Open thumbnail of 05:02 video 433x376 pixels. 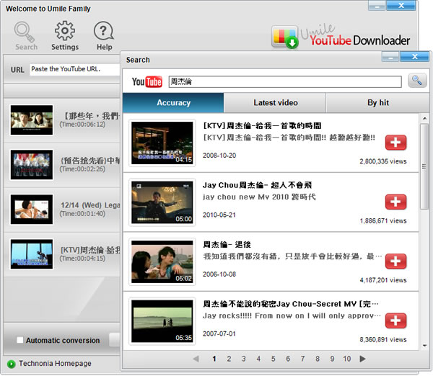(x=162, y=261)
